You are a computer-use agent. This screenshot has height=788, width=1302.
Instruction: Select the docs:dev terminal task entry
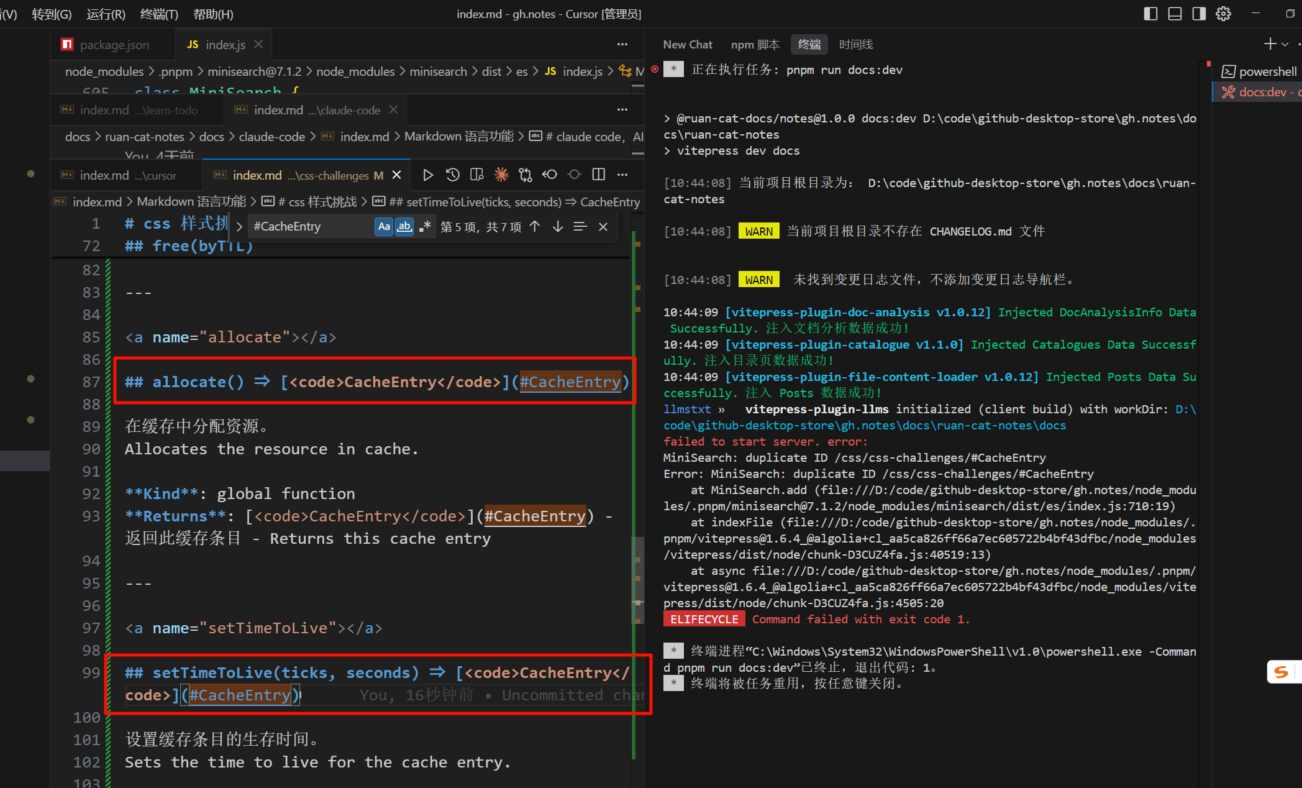[x=1261, y=93]
